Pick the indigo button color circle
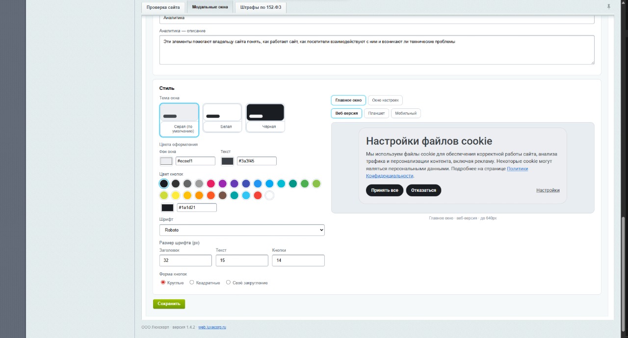The width and height of the screenshot is (628, 338). [246, 183]
